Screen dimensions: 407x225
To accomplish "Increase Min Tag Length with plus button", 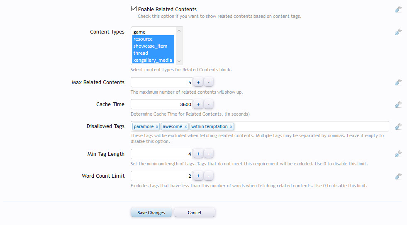I will (198, 154).
